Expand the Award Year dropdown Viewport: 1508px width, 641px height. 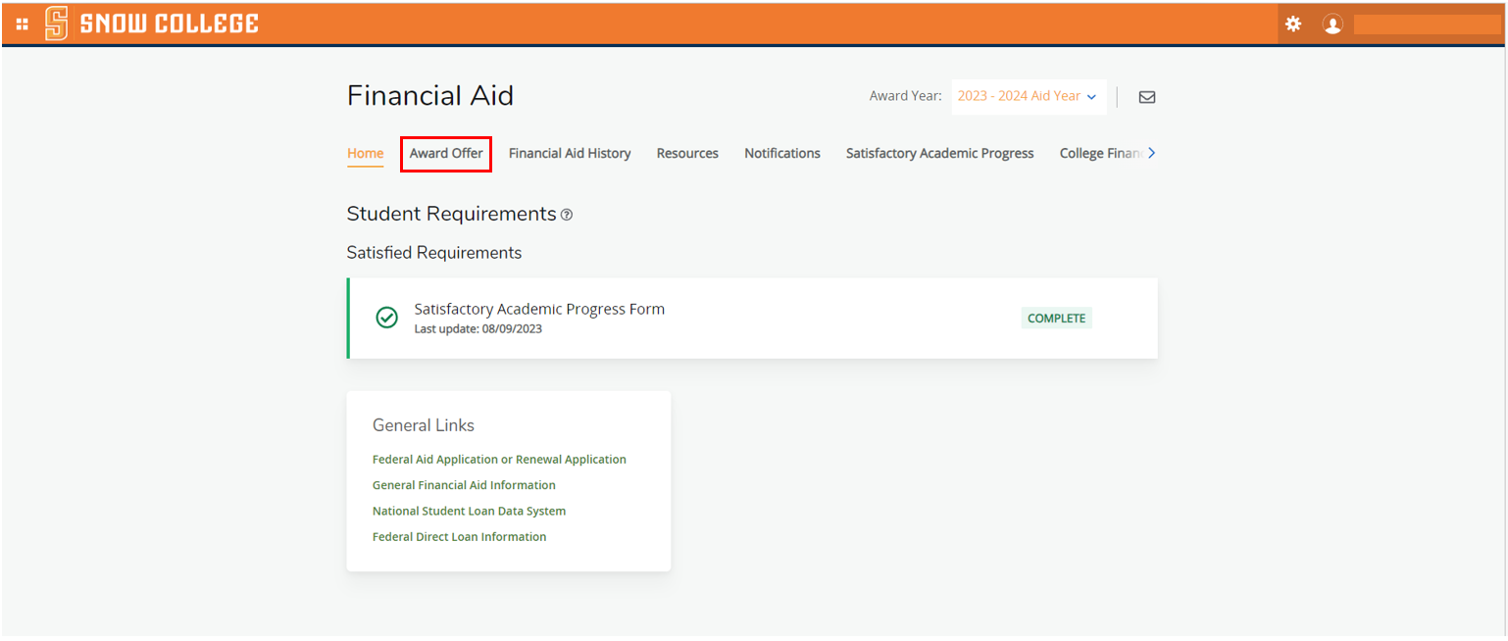(x=1028, y=96)
